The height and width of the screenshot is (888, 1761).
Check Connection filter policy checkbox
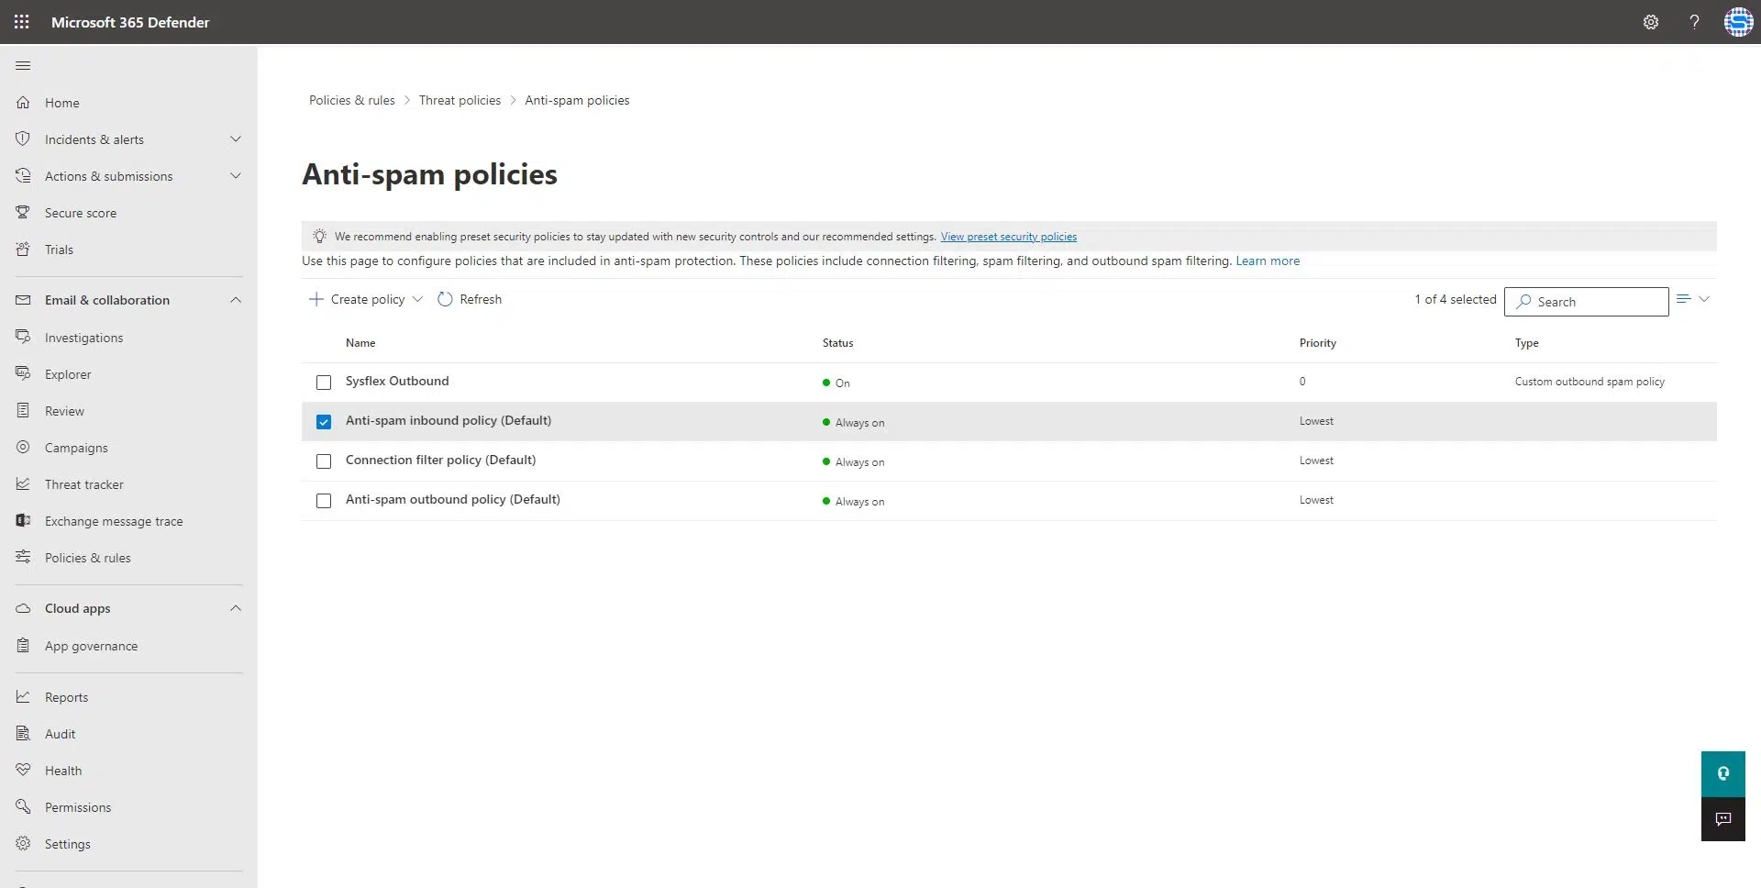(x=324, y=461)
